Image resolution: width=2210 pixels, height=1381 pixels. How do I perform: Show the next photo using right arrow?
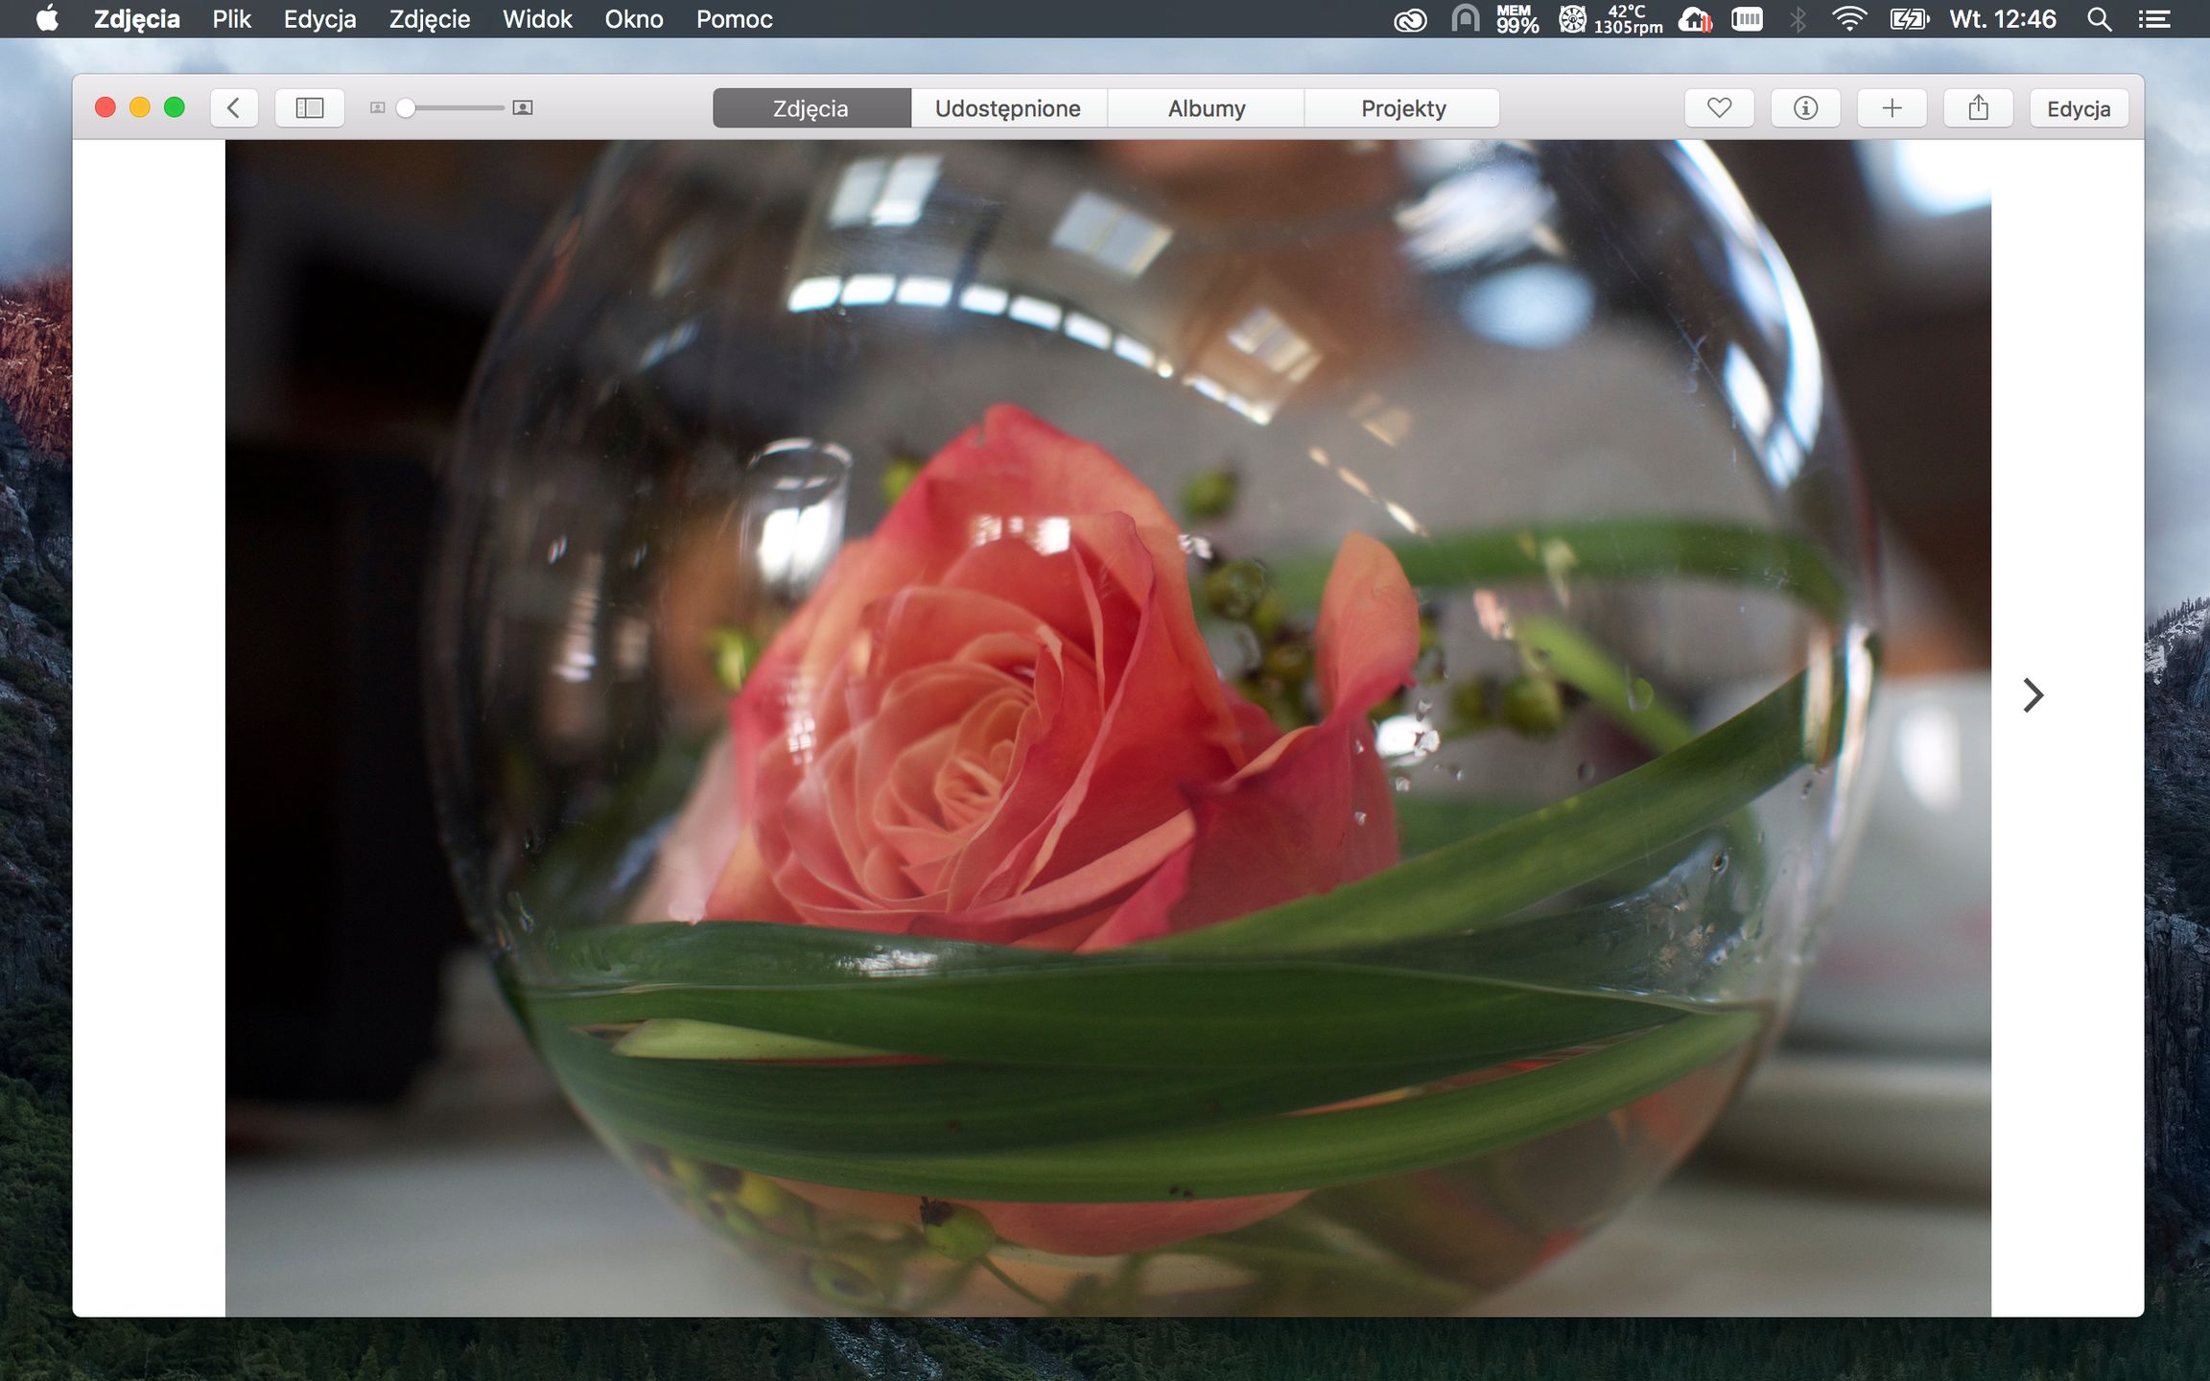click(x=2033, y=695)
